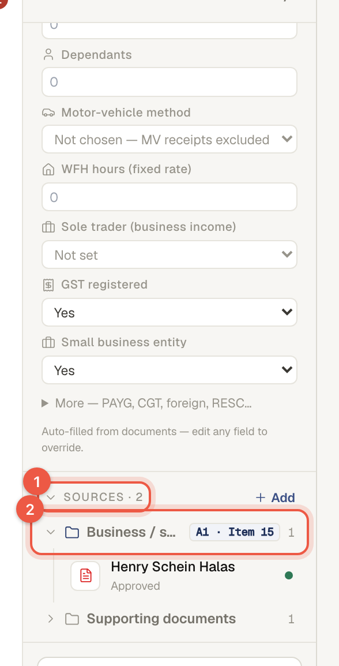Expand the Supporting documents folder

[x=51, y=619]
